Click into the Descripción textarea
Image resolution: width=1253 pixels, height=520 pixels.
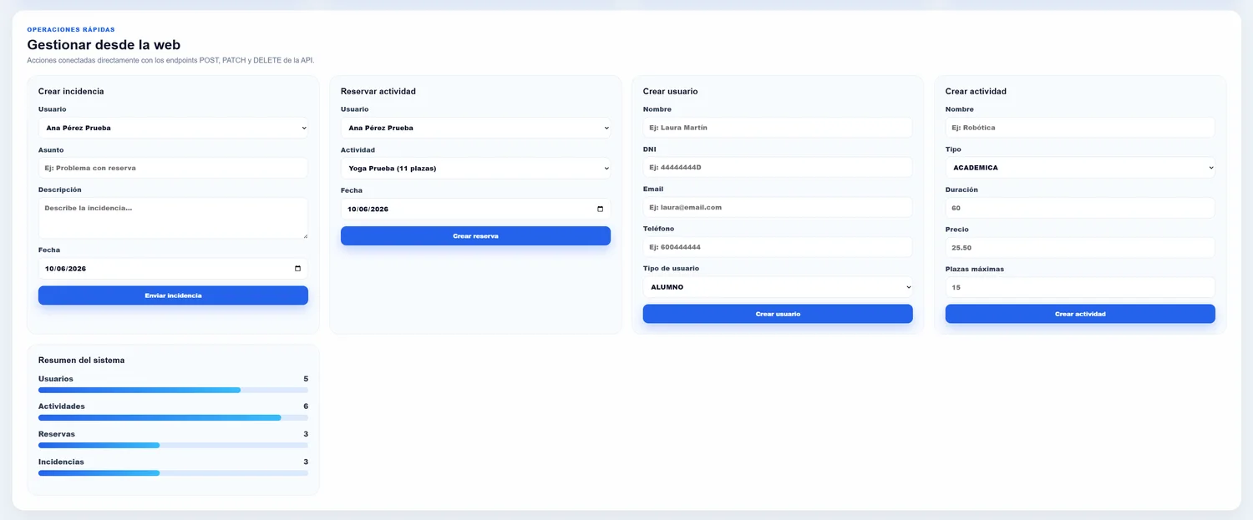[x=173, y=218]
